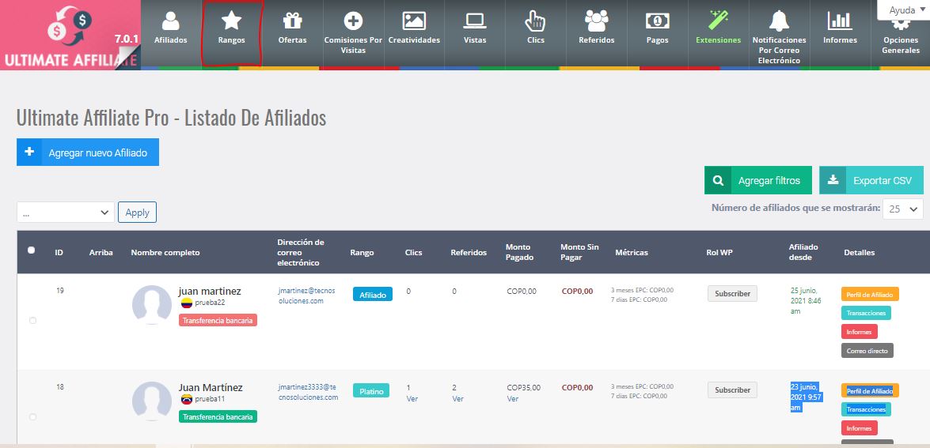Open the Clics hand pointer icon
Viewport: 930px width, 448px height.
[535, 21]
